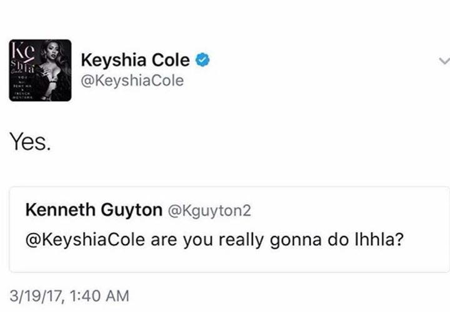Click 'Cole' in the bold display name
Image resolution: width=450 pixels, height=312 pixels.
point(171,60)
